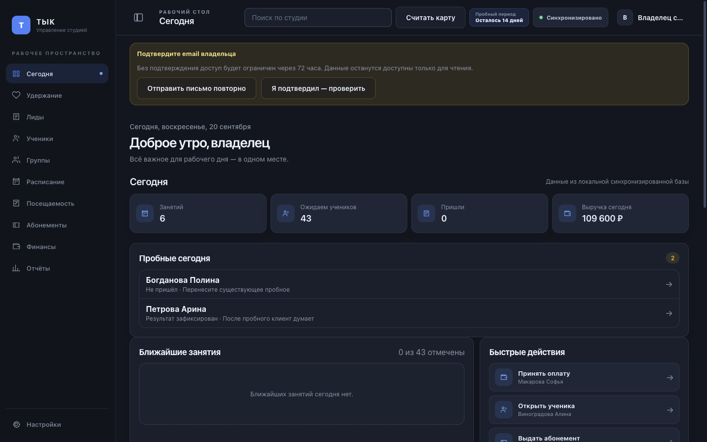The width and height of the screenshot is (707, 442).
Task: Open the Принять оплату quick action
Action: pos(584,377)
